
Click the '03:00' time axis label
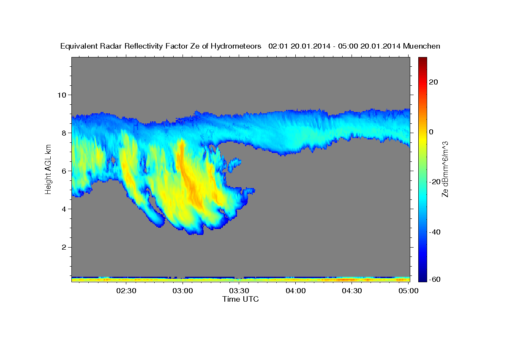click(x=183, y=290)
